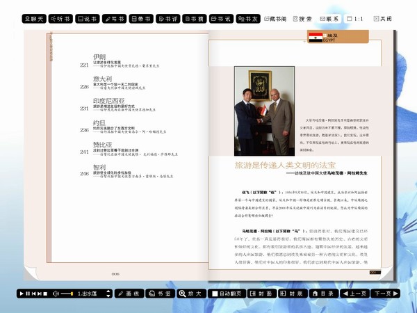
Task: Open the 书摘 book excerpt button
Action: click(195, 19)
